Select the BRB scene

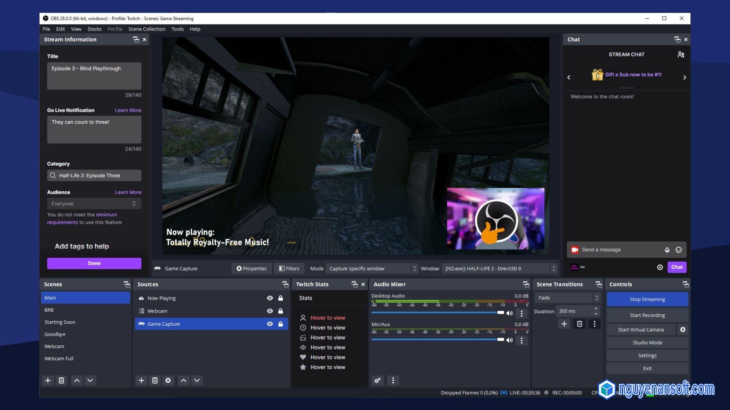pos(85,310)
